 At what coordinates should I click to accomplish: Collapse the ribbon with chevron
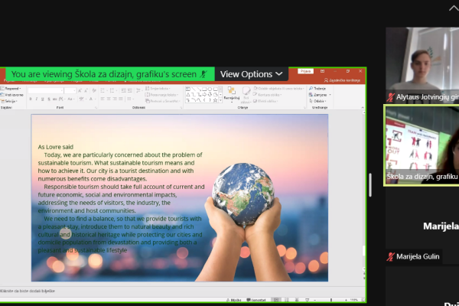click(363, 107)
